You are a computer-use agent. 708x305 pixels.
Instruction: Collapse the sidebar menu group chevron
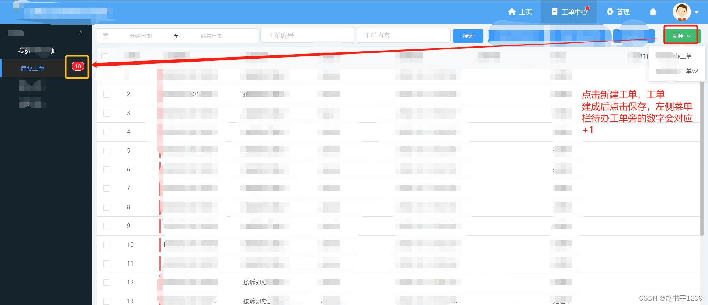click(x=80, y=32)
